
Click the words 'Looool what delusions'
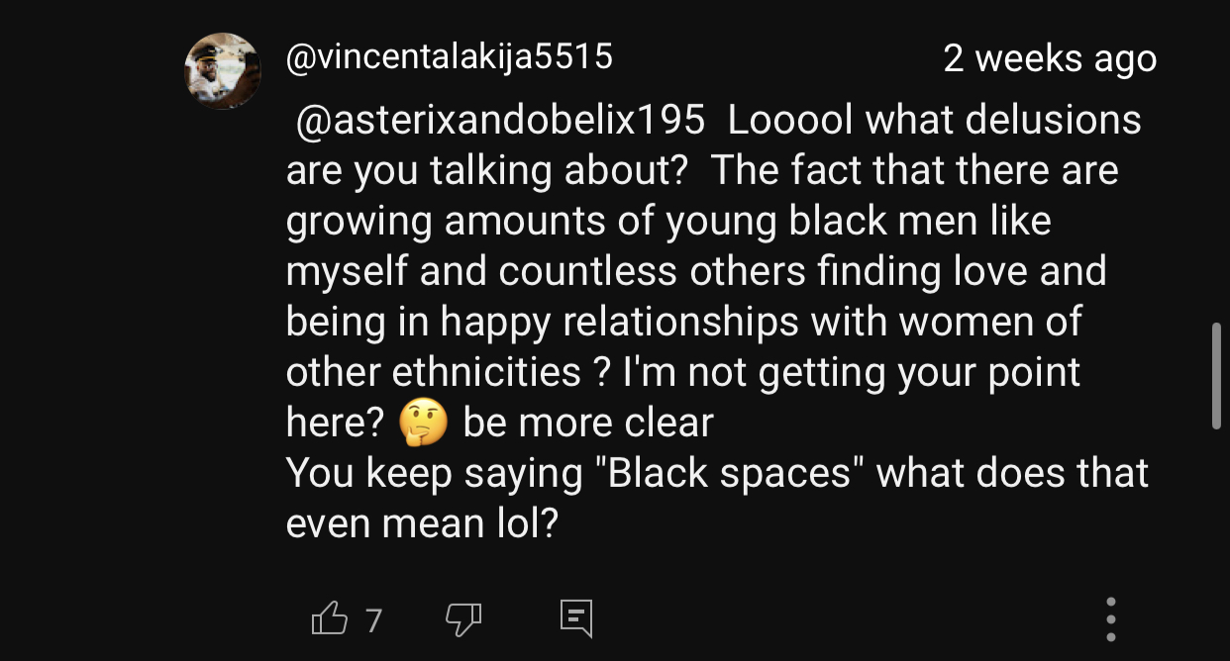pos(934,121)
